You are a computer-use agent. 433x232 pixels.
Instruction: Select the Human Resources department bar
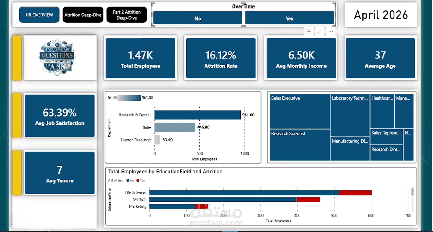157,140
